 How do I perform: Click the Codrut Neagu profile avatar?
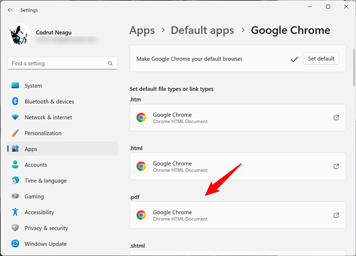click(x=20, y=35)
